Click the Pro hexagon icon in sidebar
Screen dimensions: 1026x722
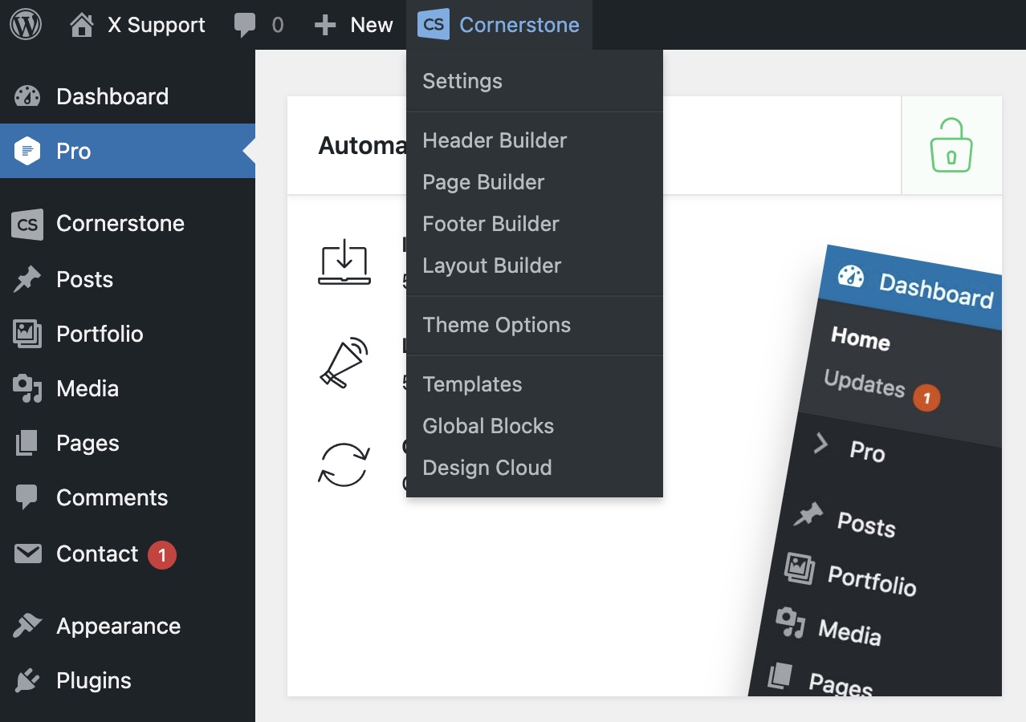pos(27,151)
